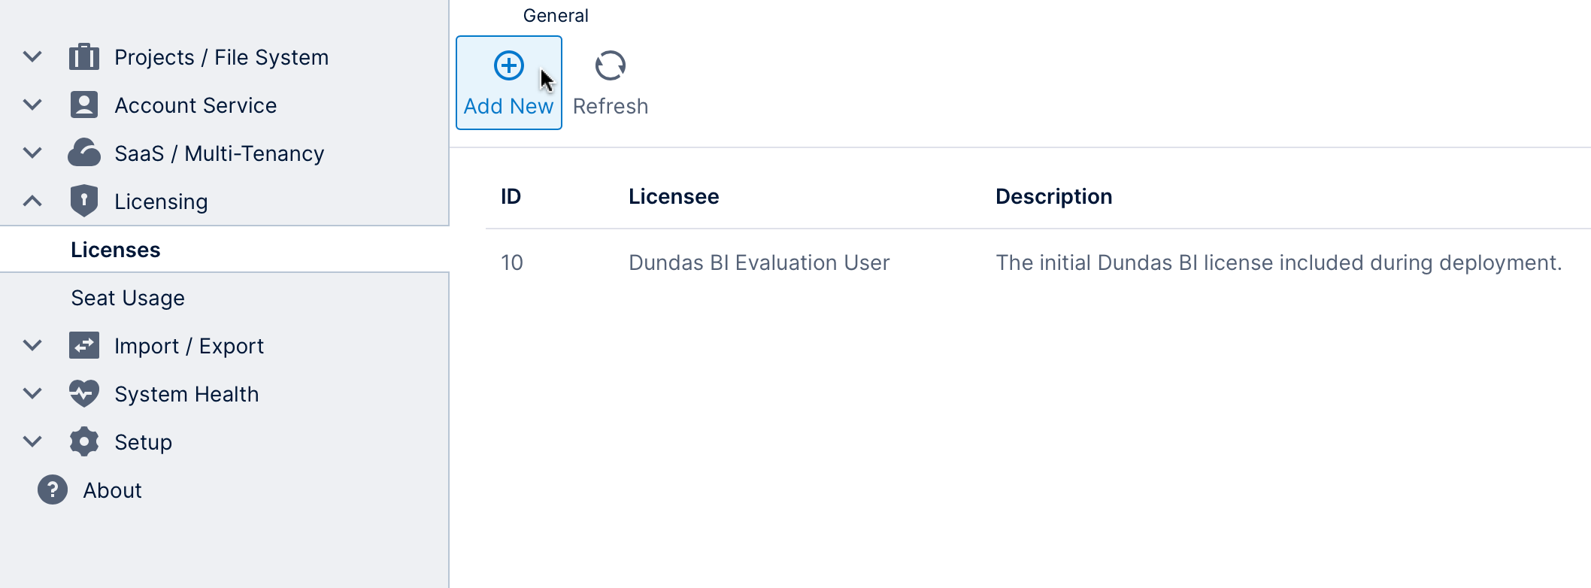The width and height of the screenshot is (1591, 588).
Task: Select the Dundas BI Evaluation User cell
Action: tap(759, 262)
